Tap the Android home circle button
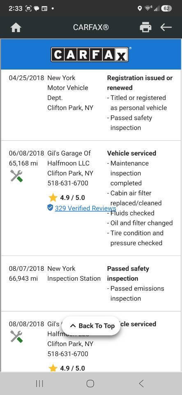The height and width of the screenshot is (395, 182). click(x=90, y=383)
